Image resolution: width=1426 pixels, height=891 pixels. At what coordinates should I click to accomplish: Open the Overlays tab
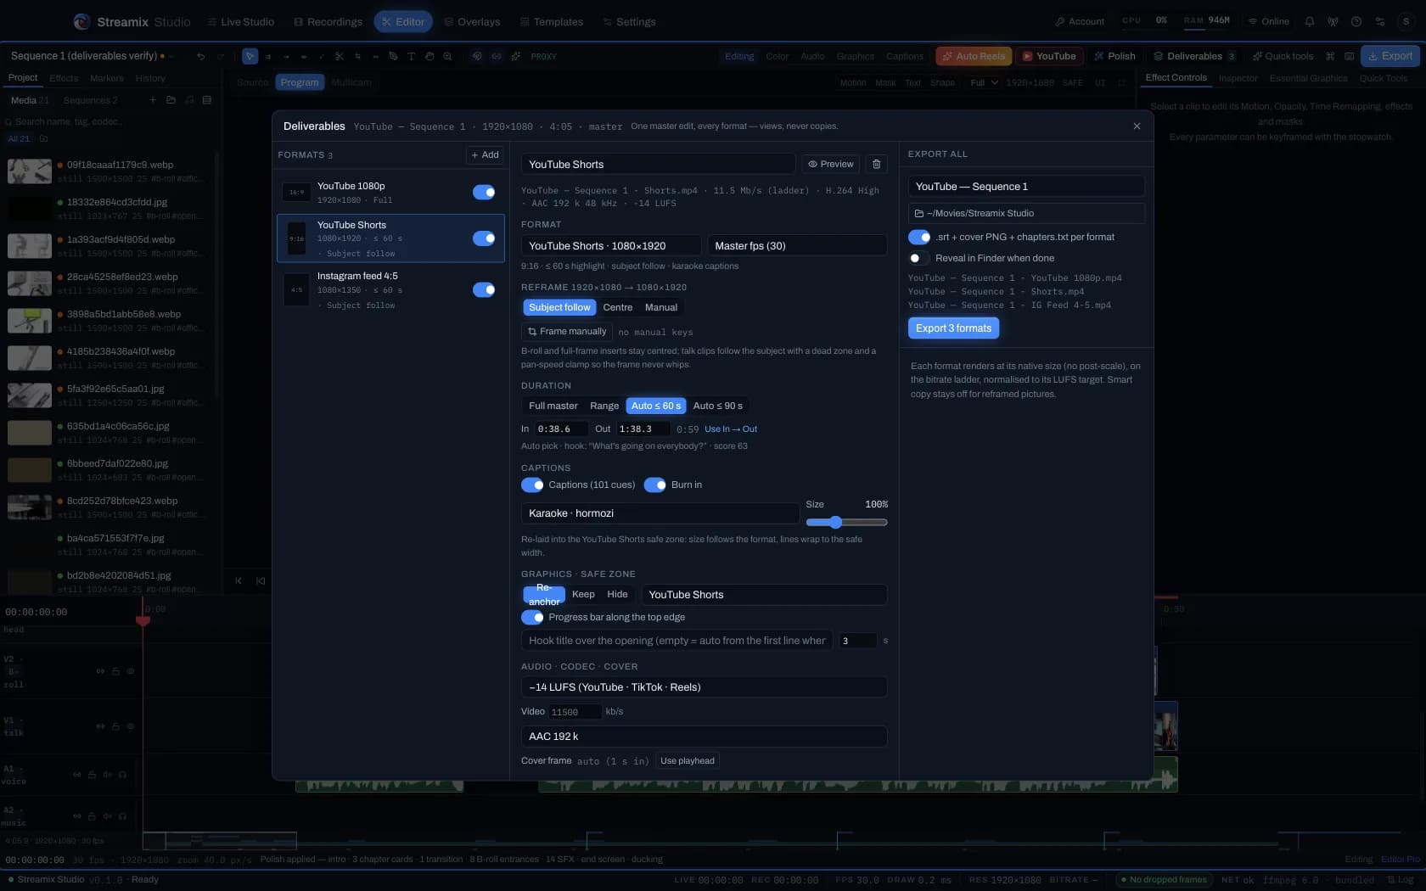point(472,21)
